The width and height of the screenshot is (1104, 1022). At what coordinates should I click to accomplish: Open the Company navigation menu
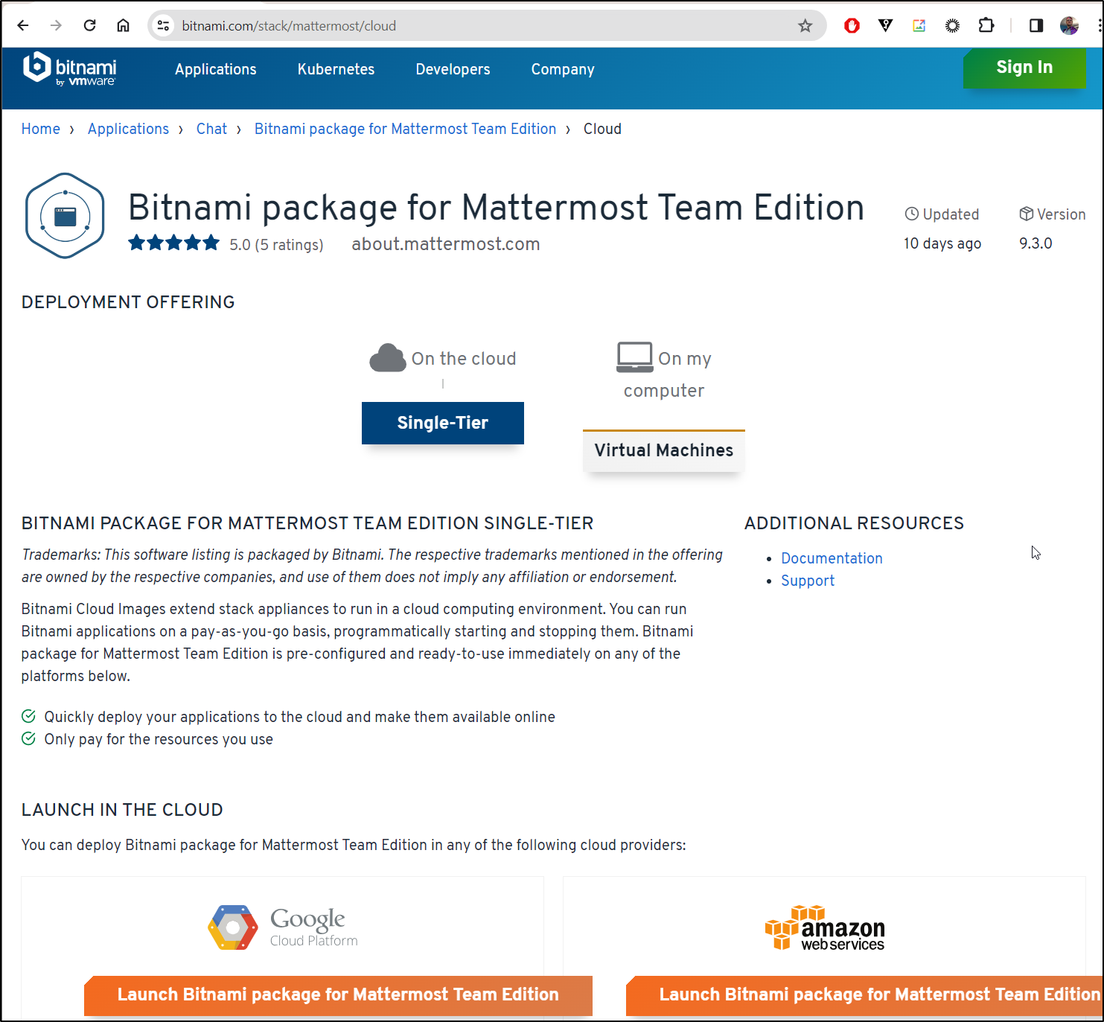[563, 69]
